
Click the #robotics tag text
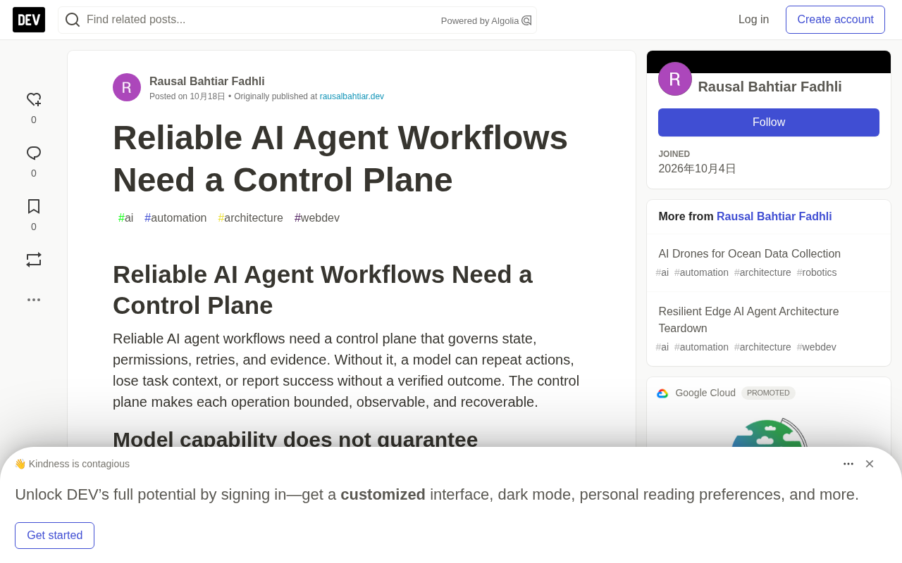pos(817,272)
